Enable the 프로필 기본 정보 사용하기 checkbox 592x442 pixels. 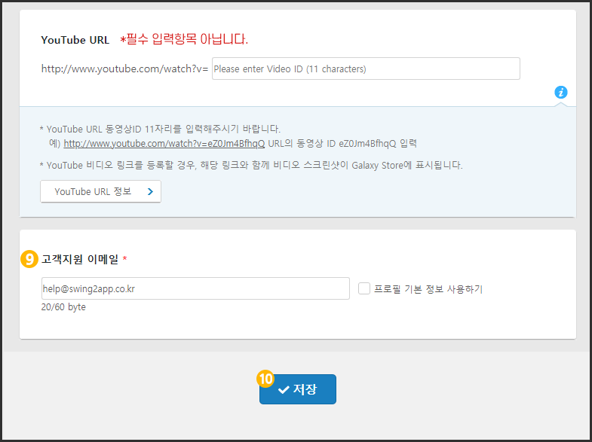(364, 288)
